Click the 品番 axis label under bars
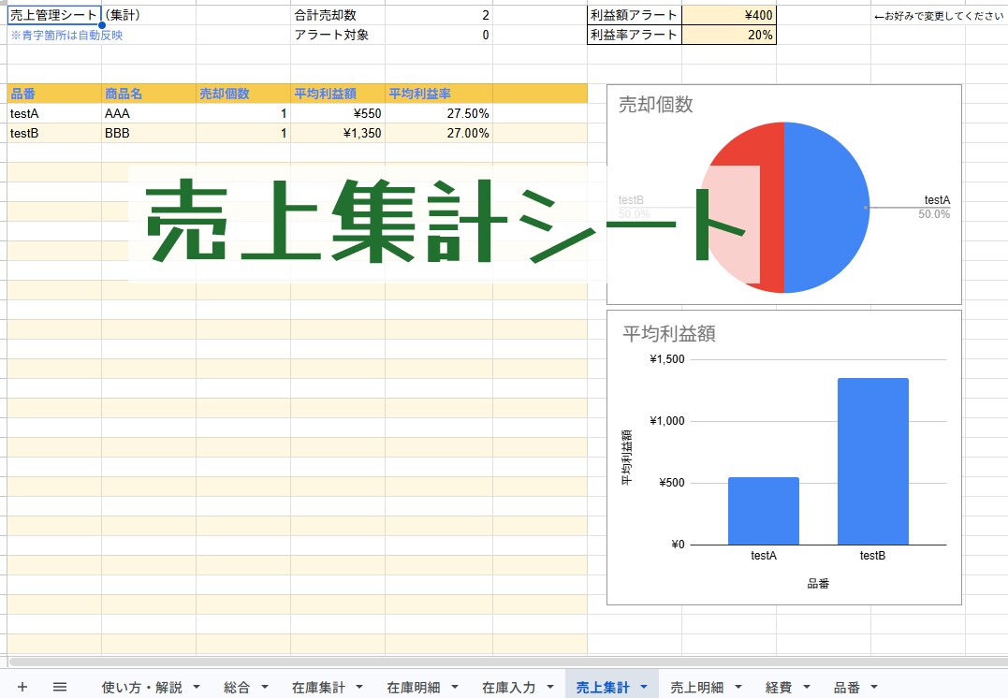1008x698 pixels. tap(818, 584)
